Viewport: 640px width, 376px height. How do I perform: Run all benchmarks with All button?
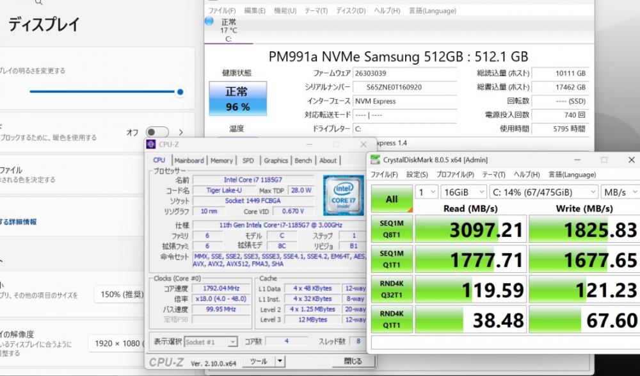pos(392,199)
